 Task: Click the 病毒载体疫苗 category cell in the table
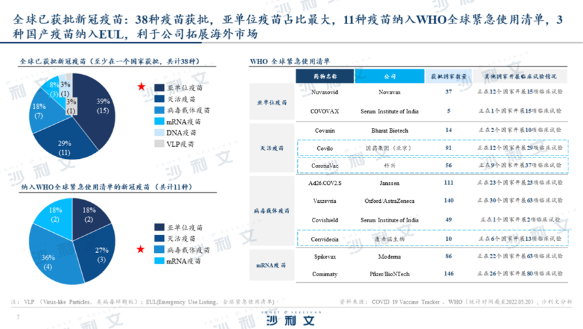[272, 211]
